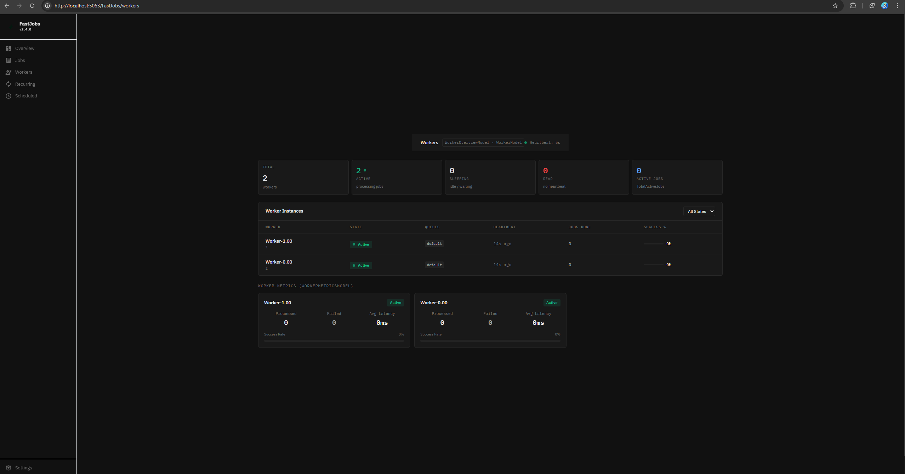Screen dimensions: 905x474
Task: Click the Overview grid icon in sidebar
Action: pos(8,49)
